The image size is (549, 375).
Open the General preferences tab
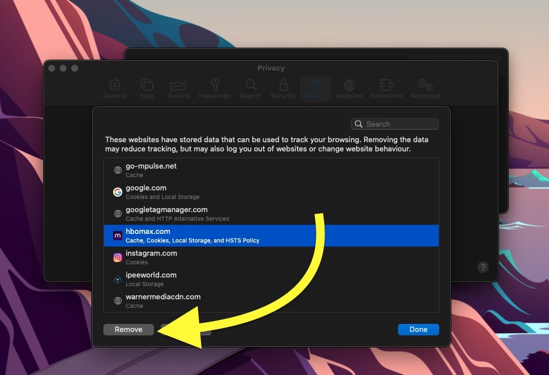pos(114,85)
